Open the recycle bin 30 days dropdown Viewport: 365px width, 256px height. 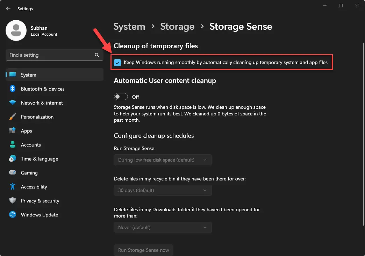[163, 190]
